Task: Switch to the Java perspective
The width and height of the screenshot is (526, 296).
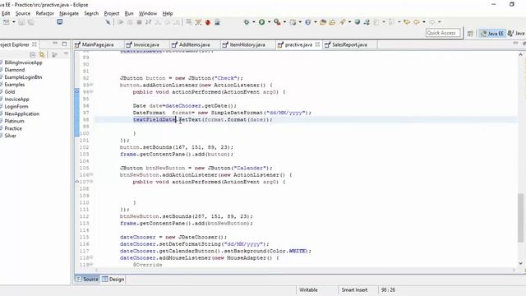Action: tap(516, 33)
